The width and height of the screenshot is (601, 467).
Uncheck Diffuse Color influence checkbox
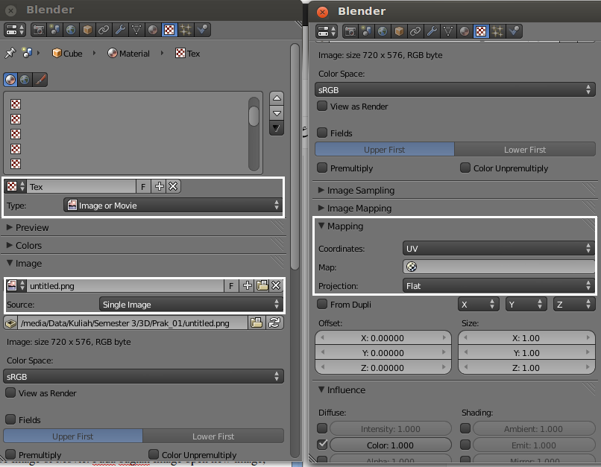322,445
